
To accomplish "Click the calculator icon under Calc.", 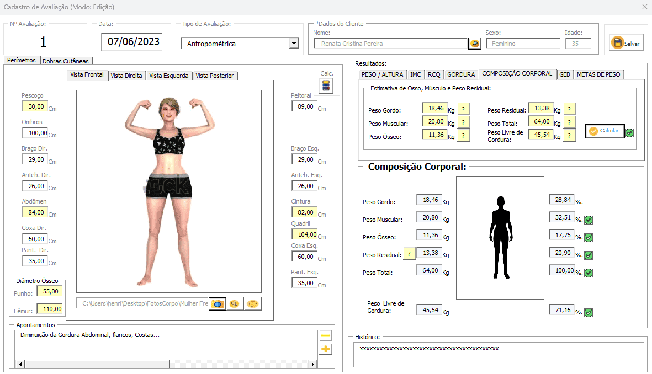I will coord(326,86).
